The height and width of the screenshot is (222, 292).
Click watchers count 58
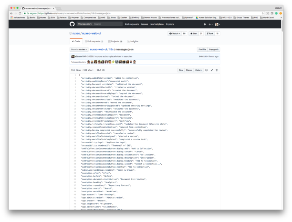click(184, 34)
